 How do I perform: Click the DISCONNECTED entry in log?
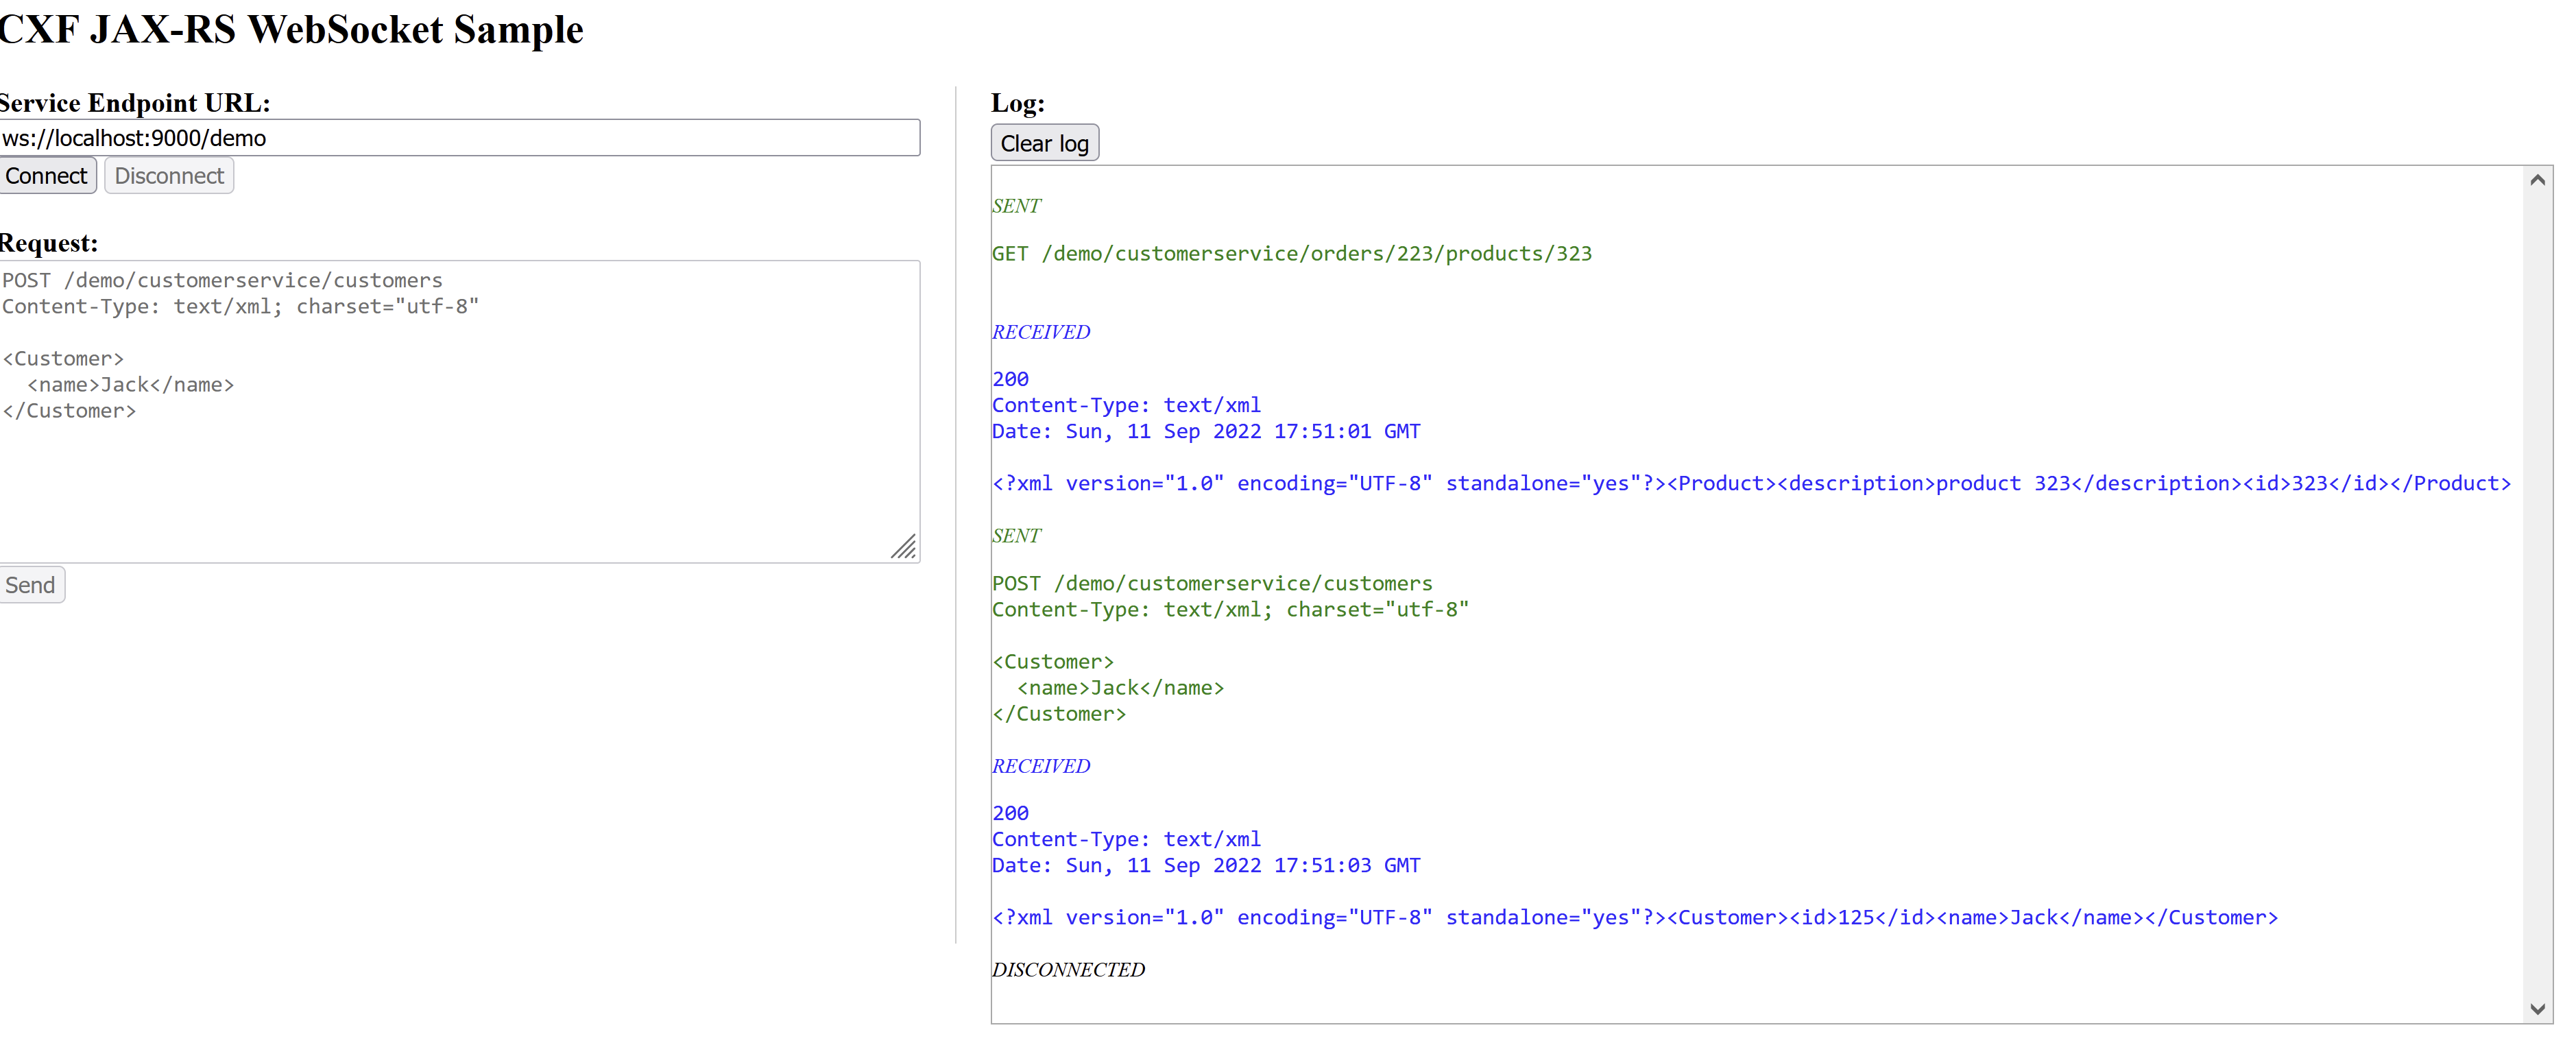(x=1068, y=970)
